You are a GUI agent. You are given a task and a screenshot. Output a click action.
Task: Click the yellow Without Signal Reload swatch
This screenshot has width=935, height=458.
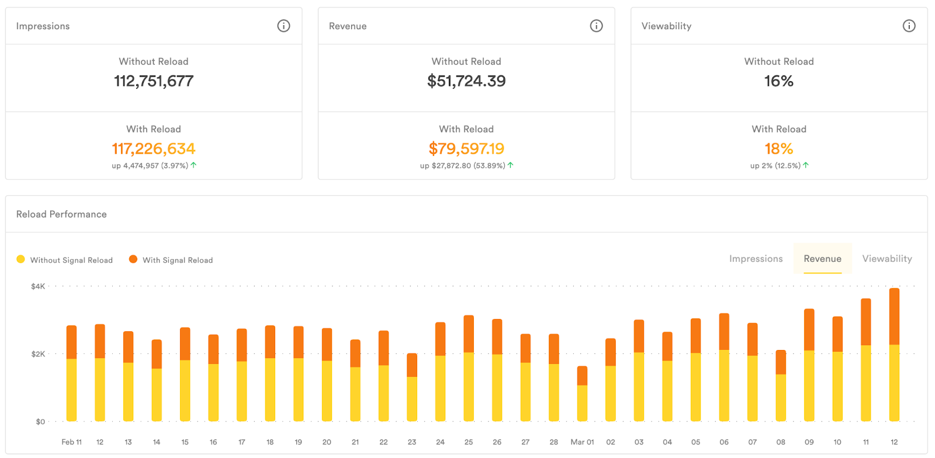coord(21,259)
